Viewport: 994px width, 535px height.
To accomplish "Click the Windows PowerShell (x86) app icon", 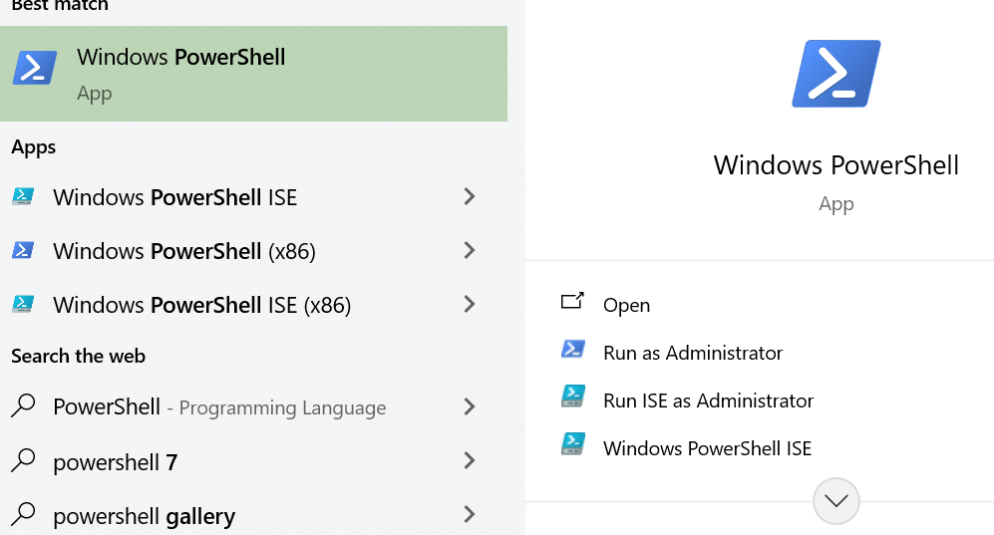I will [x=23, y=251].
